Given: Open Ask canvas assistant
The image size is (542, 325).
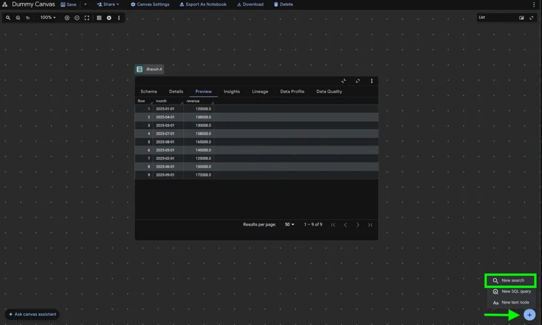Looking at the screenshot, I should [32, 314].
